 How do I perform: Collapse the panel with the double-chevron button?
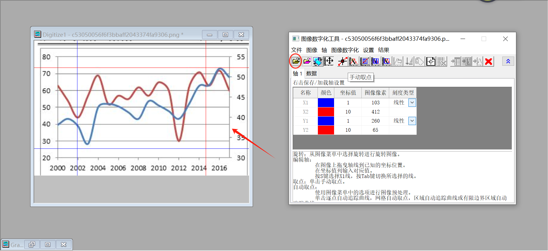[x=508, y=61]
